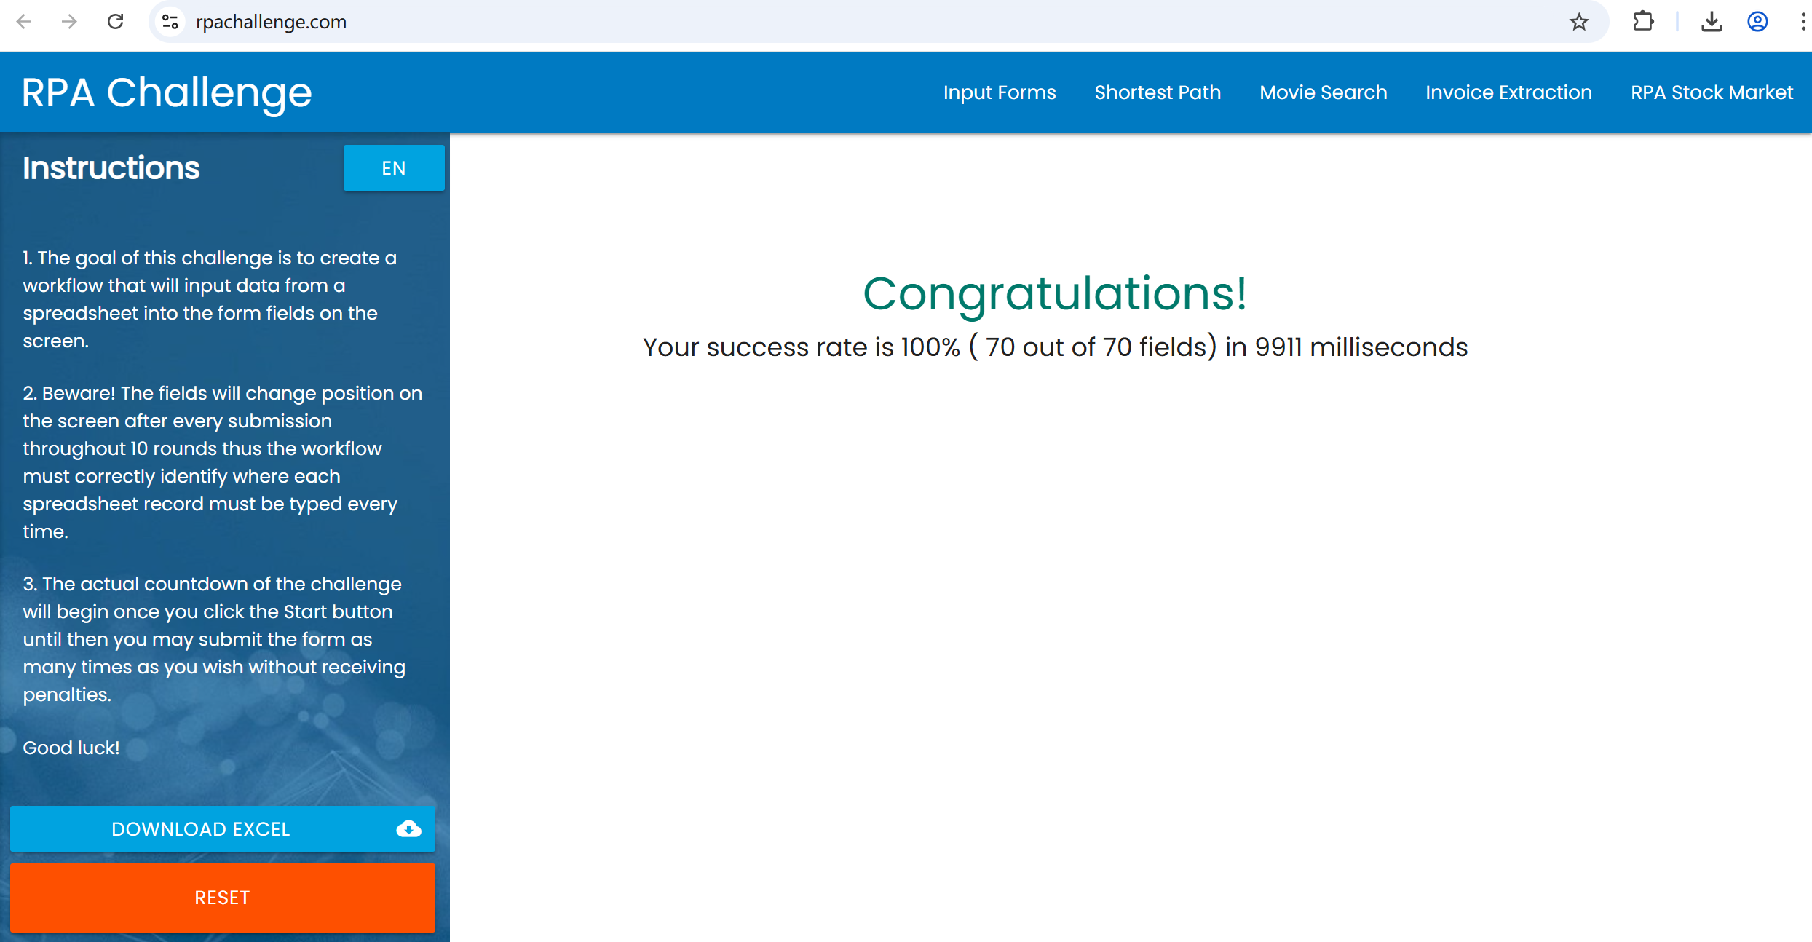Reload the page

tap(115, 22)
